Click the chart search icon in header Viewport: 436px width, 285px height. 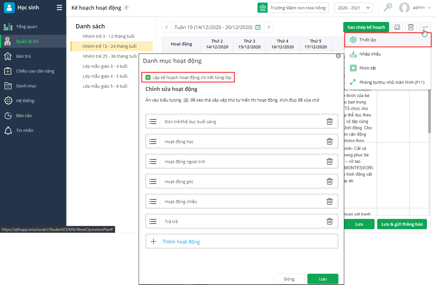coord(388,7)
